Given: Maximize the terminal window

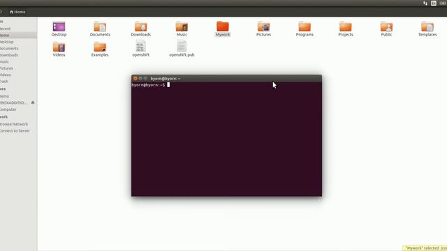Looking at the screenshot, I should coord(145,78).
